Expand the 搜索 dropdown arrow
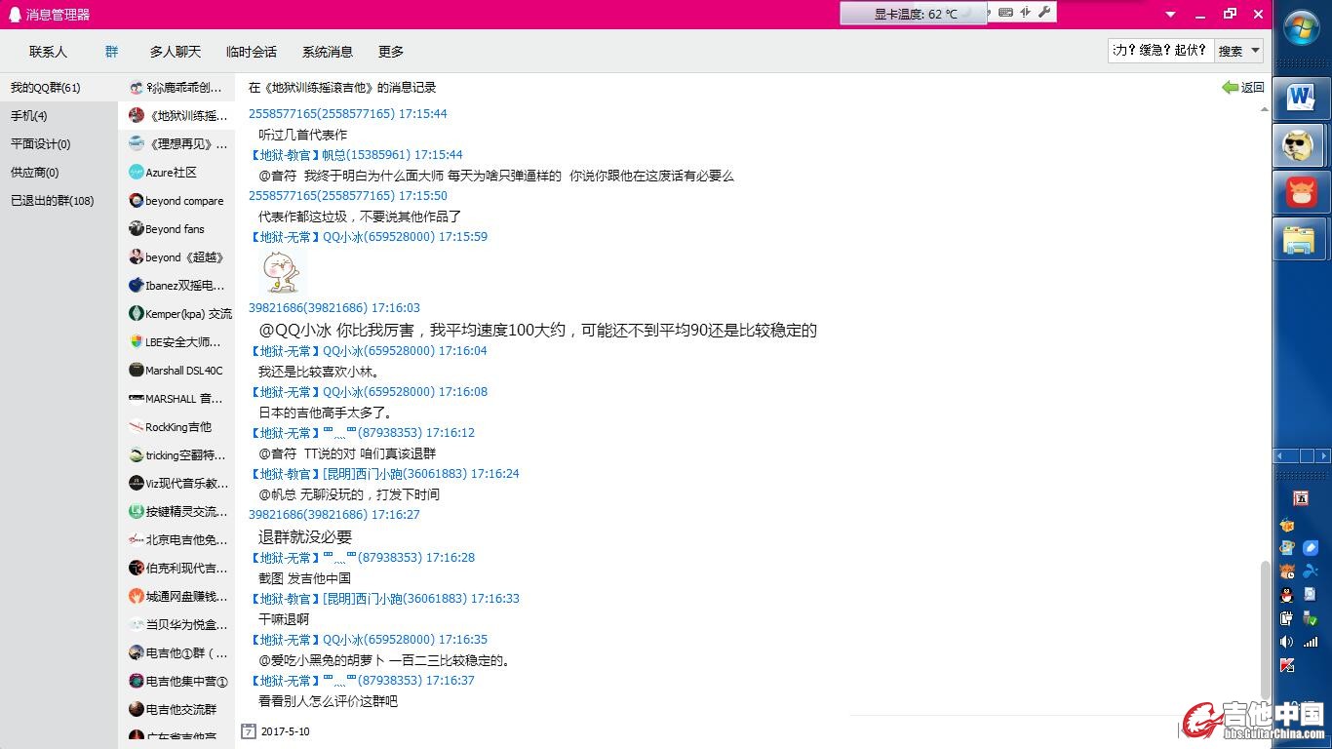 tap(1255, 51)
